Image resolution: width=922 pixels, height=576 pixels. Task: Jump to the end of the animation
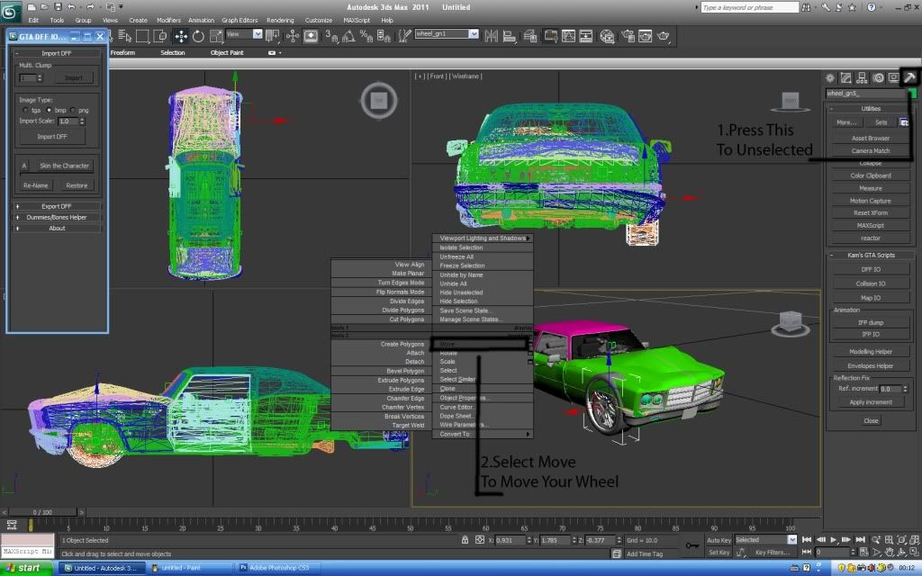pyautogui.click(x=860, y=540)
